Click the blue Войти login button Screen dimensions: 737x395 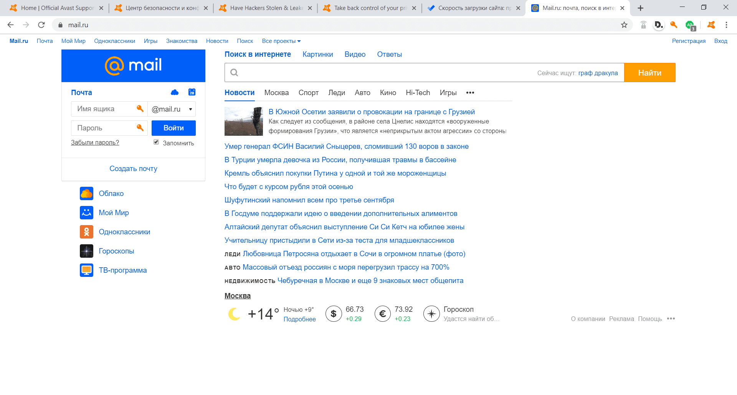pyautogui.click(x=174, y=128)
